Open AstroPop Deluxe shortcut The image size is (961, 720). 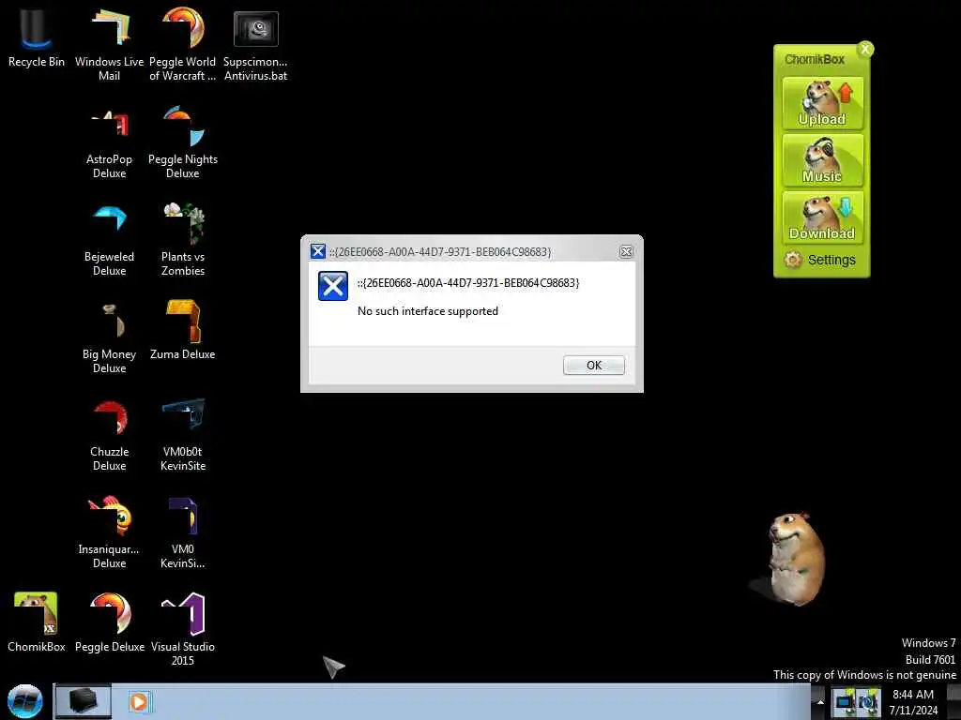[x=109, y=143]
